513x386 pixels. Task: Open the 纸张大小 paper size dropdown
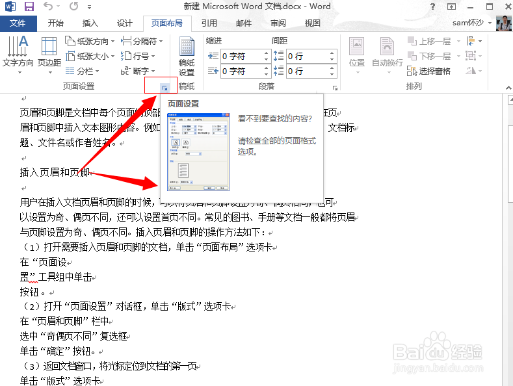[x=90, y=57]
